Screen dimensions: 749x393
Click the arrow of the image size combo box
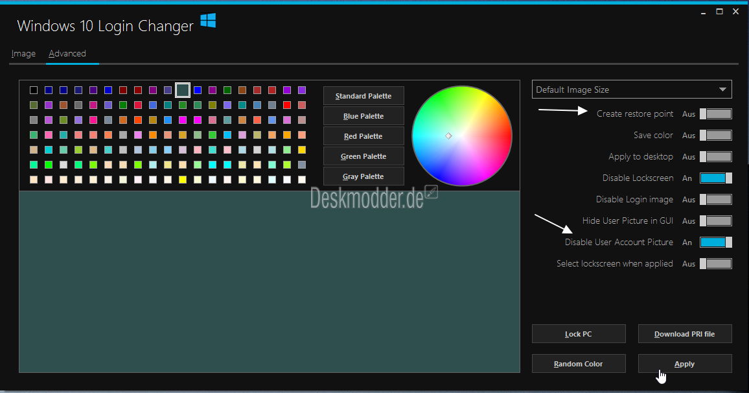(x=722, y=89)
